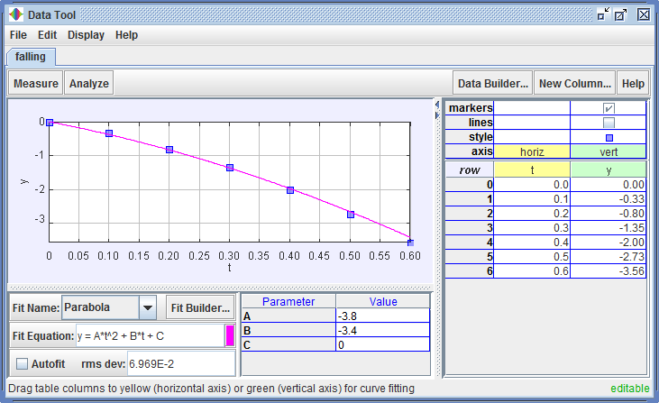Select parameter A value -3.8

[382, 316]
